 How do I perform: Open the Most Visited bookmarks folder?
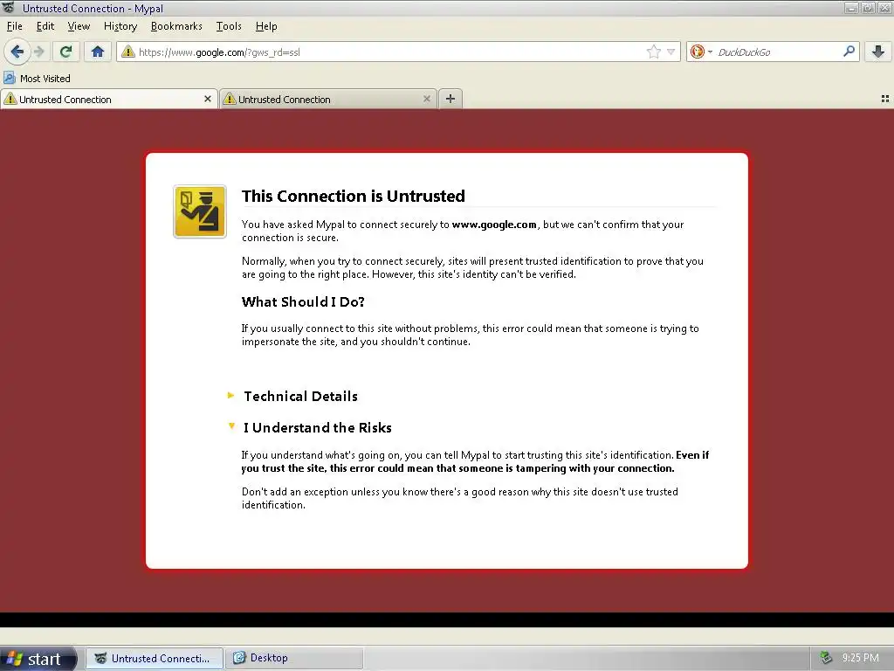point(37,78)
